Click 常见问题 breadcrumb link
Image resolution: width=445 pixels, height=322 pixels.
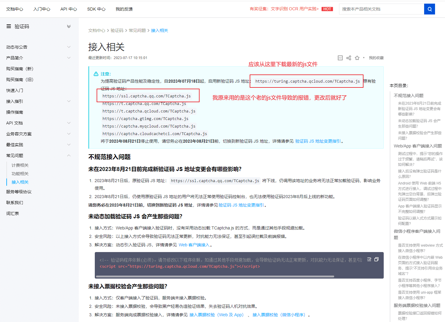click(x=137, y=30)
